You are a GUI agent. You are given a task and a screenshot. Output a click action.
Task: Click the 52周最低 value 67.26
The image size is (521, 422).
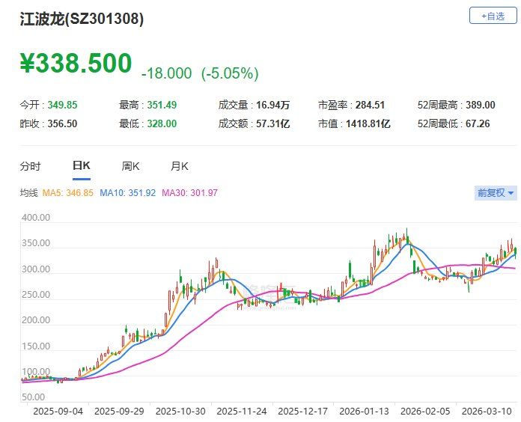point(478,124)
